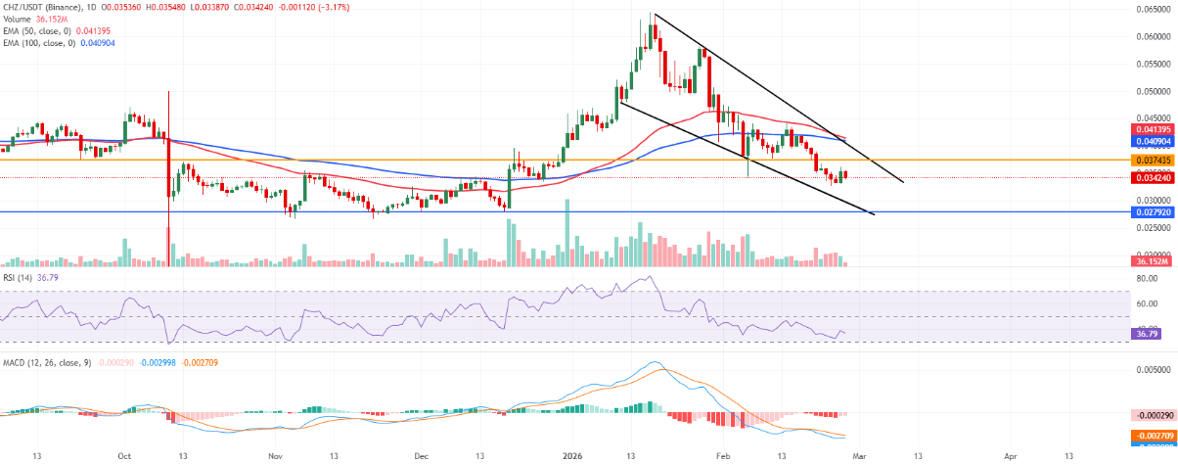Click the Oct label on time axis
This screenshot has width=1178, height=464.
[x=124, y=455]
